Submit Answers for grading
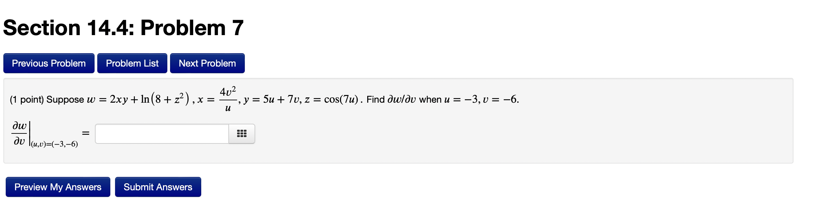This screenshot has height=208, width=823. tap(158, 187)
